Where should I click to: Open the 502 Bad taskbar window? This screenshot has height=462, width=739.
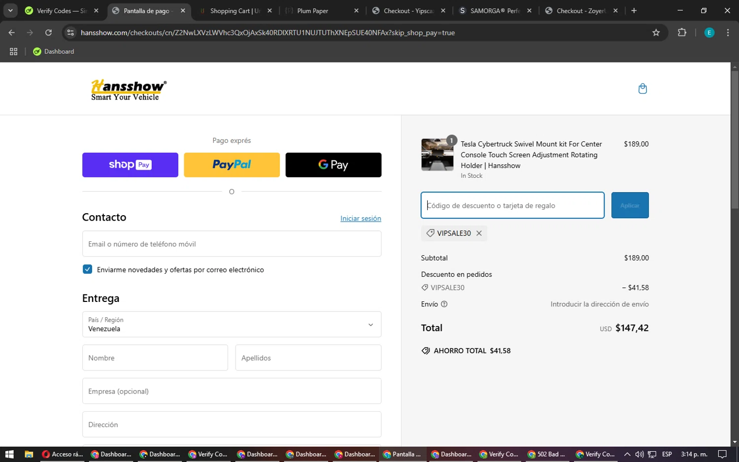click(547, 454)
